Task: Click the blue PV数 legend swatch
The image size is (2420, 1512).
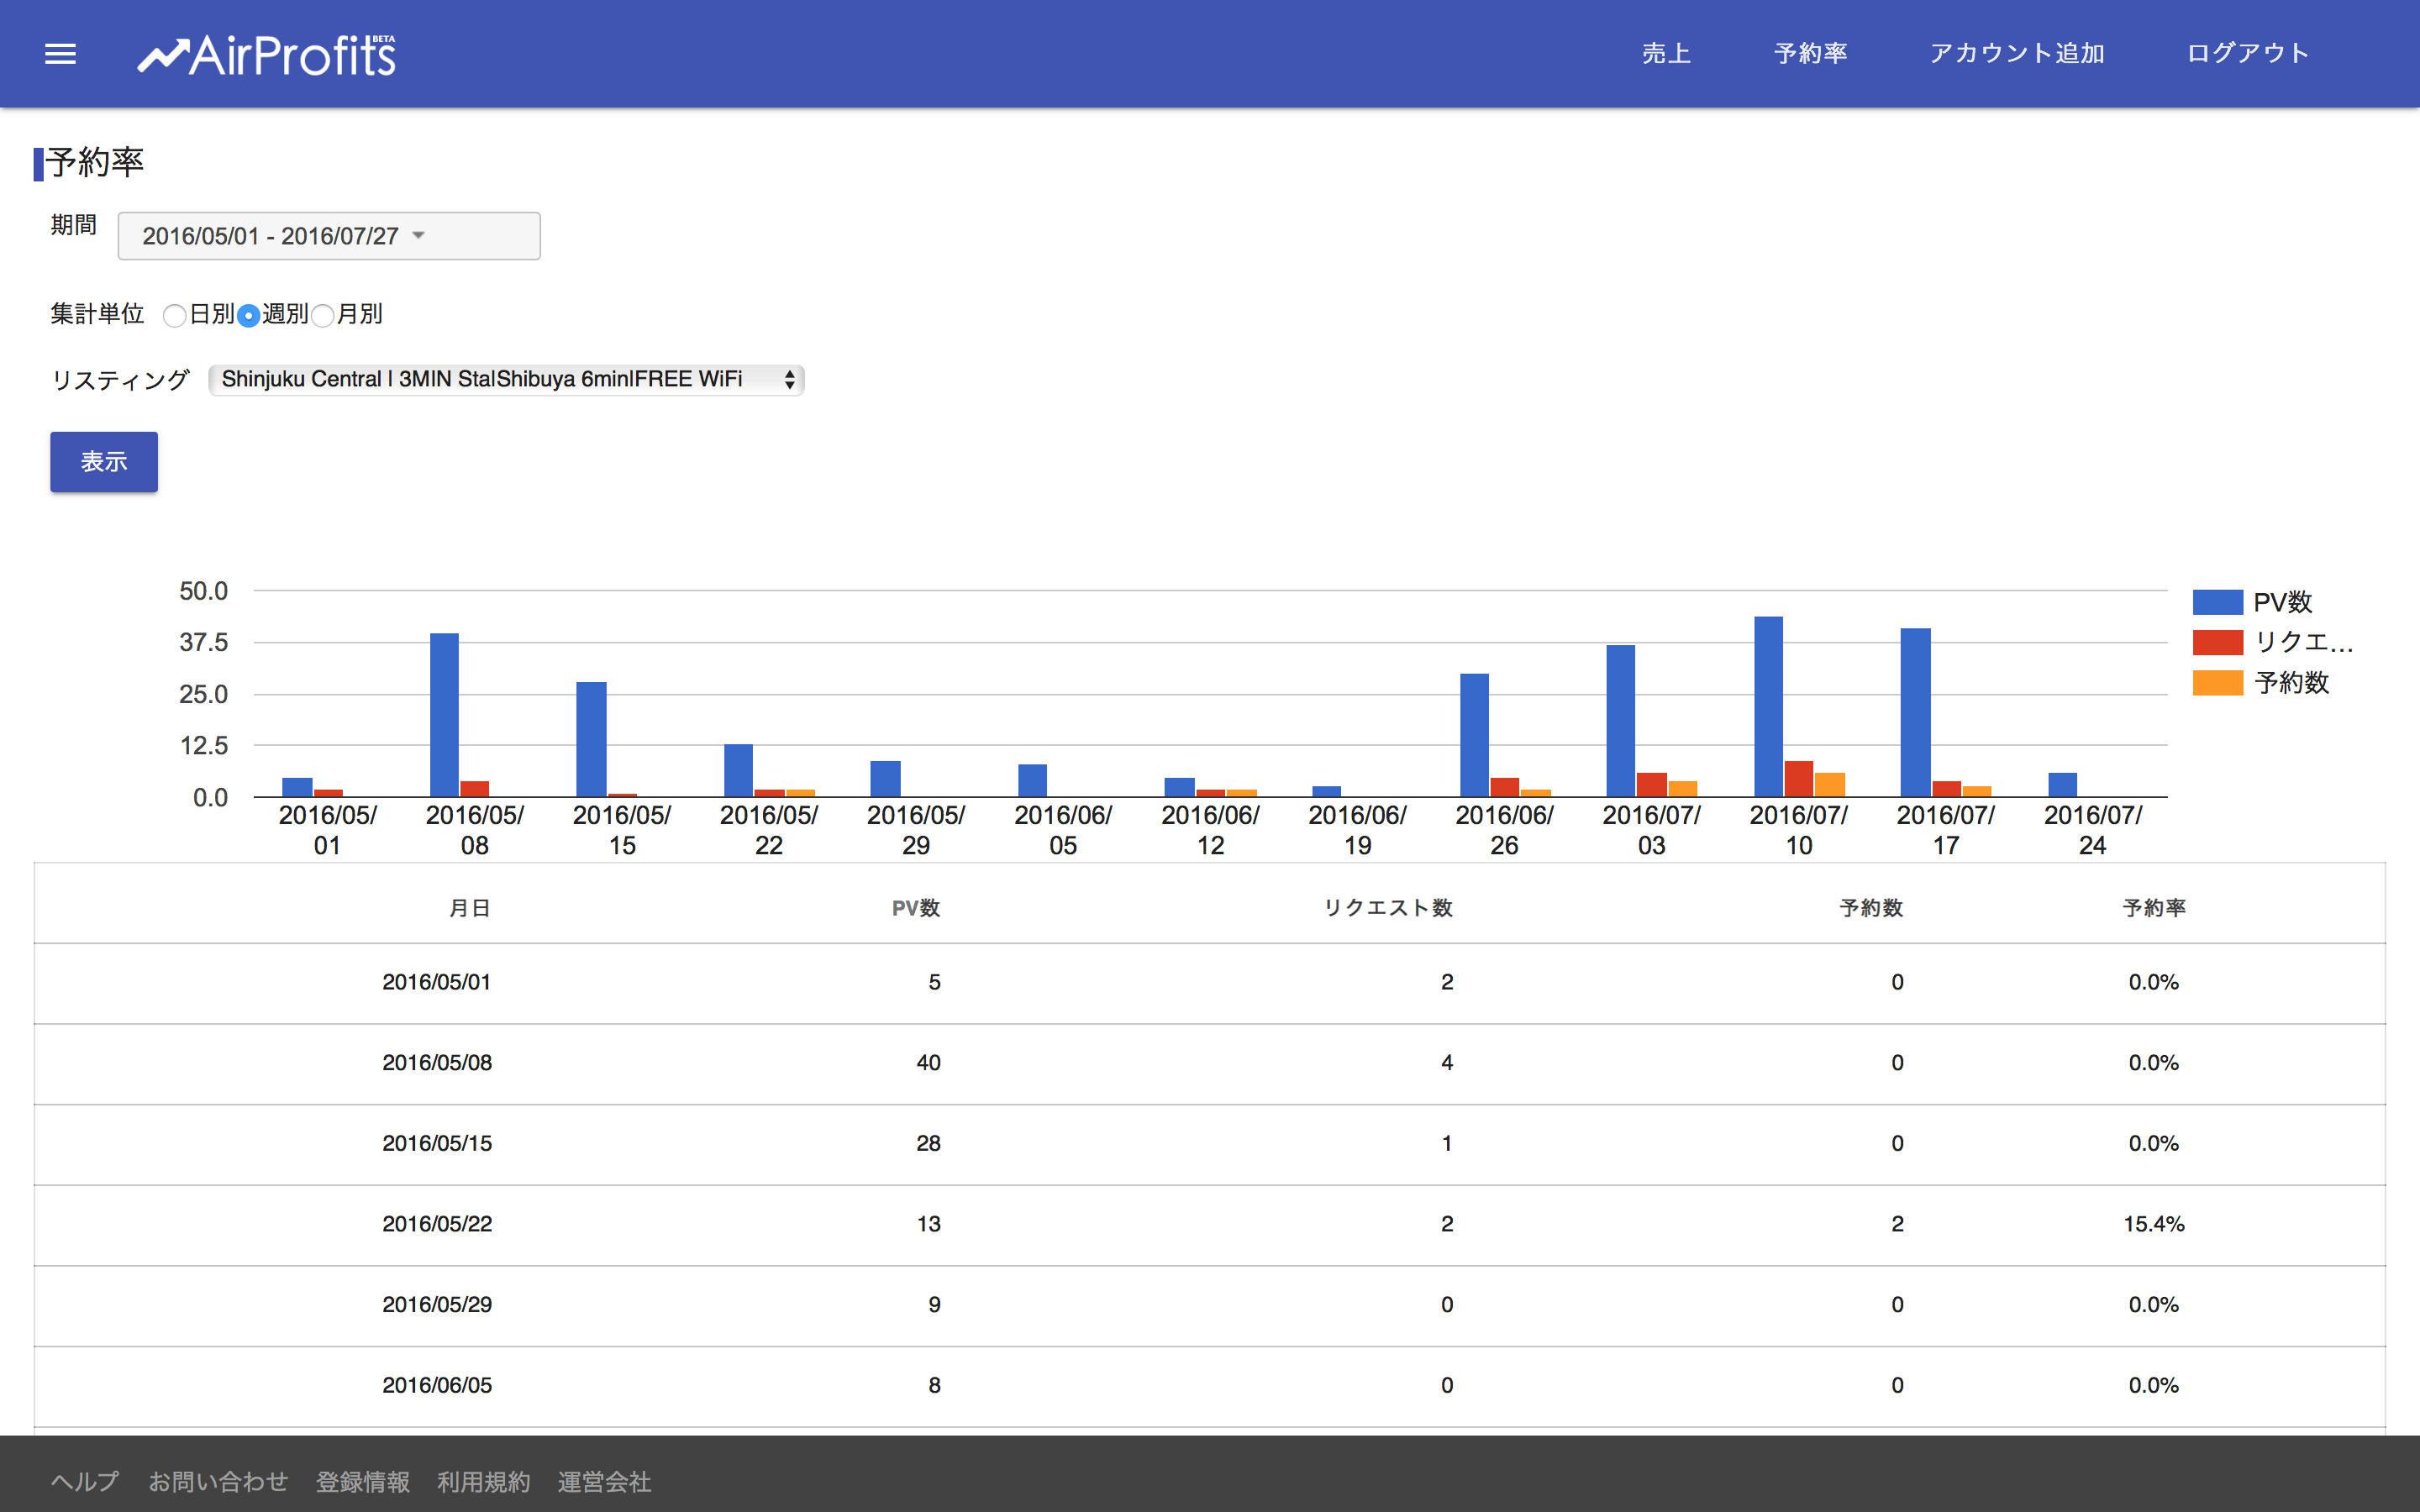Action: click(x=2217, y=602)
